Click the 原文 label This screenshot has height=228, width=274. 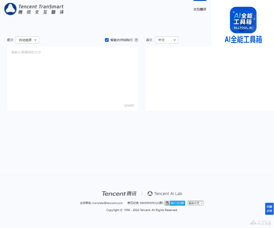[10, 40]
